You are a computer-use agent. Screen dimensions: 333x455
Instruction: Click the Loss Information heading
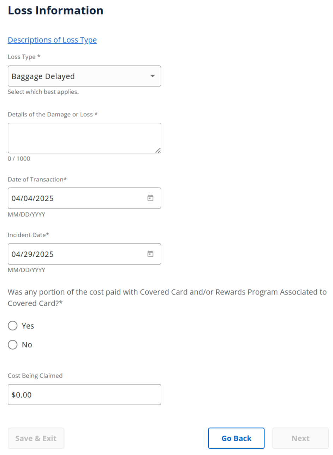coord(55,11)
